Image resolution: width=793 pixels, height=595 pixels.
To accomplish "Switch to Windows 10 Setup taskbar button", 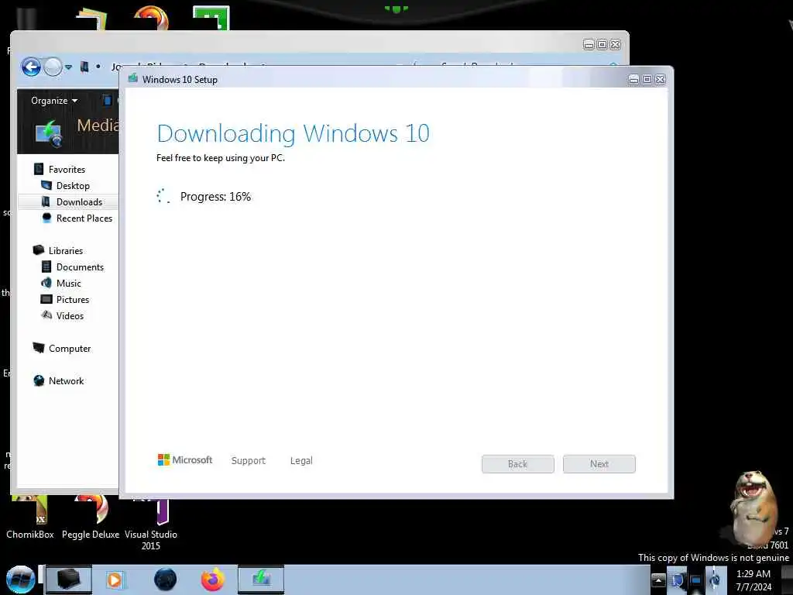I will [x=261, y=580].
